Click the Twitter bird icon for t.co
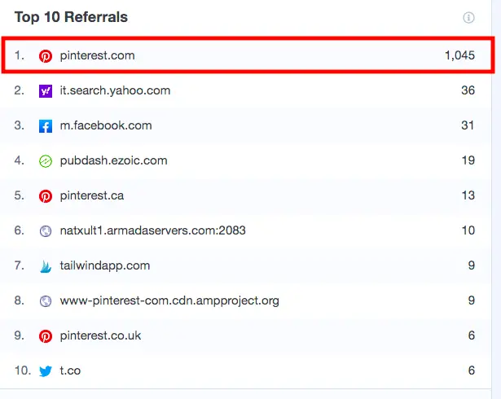 (46, 371)
